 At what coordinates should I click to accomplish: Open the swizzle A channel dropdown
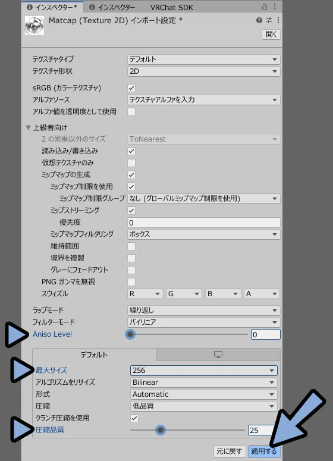pos(262,294)
